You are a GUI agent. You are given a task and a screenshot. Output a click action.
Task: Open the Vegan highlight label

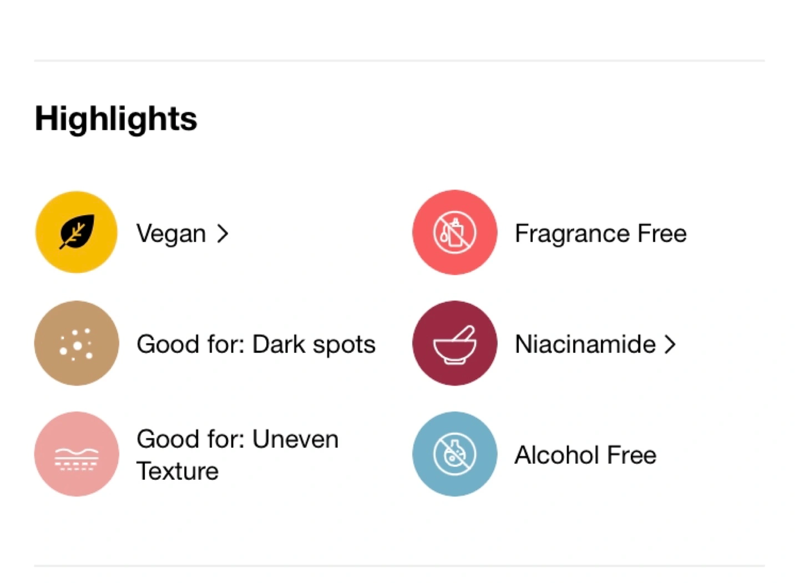(171, 234)
